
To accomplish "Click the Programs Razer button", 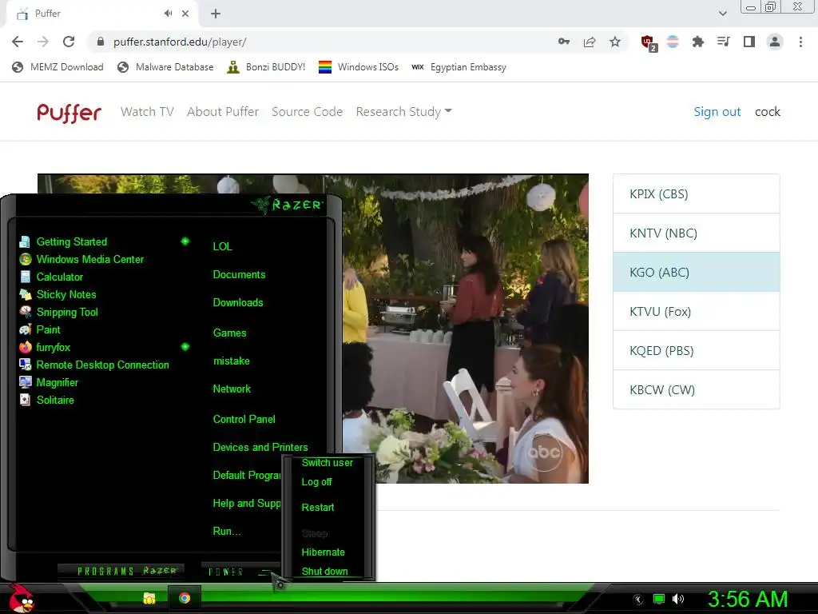I will pyautogui.click(x=121, y=571).
